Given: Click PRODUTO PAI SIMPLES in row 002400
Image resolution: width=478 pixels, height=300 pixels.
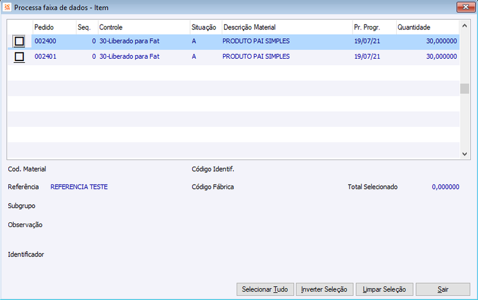Looking at the screenshot, I should coord(256,41).
